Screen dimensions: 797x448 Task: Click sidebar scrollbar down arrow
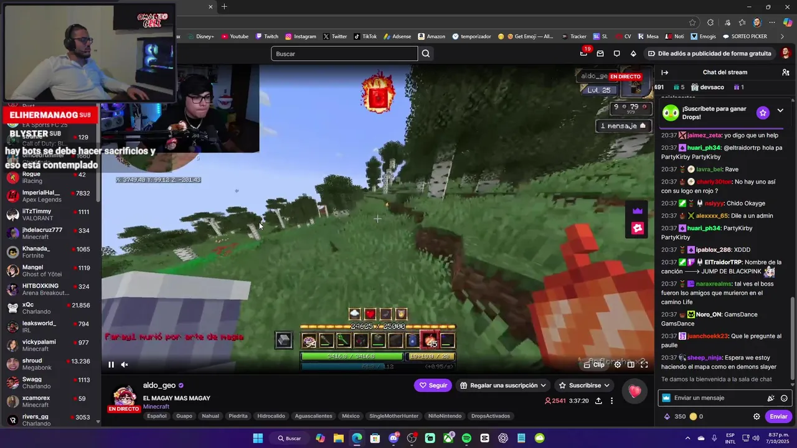coord(98,422)
